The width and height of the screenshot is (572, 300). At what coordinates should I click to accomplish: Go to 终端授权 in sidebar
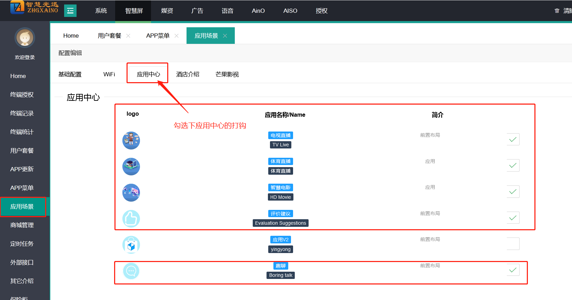point(22,95)
